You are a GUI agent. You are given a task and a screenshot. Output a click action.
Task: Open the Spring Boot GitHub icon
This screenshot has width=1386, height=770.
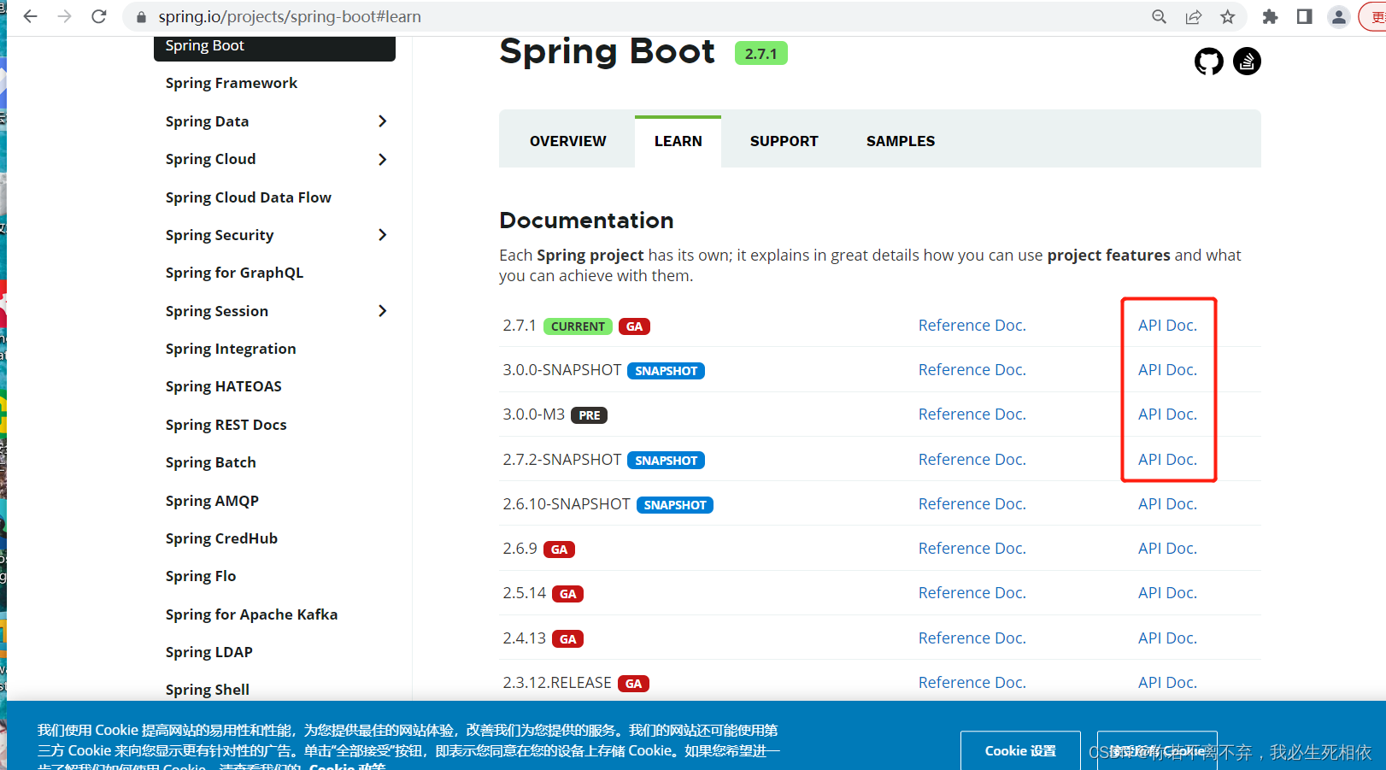[1208, 61]
